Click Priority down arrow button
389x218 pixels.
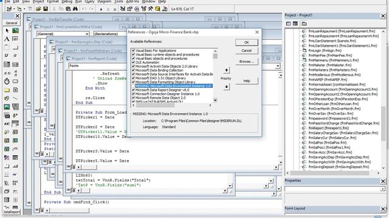(x=226, y=87)
